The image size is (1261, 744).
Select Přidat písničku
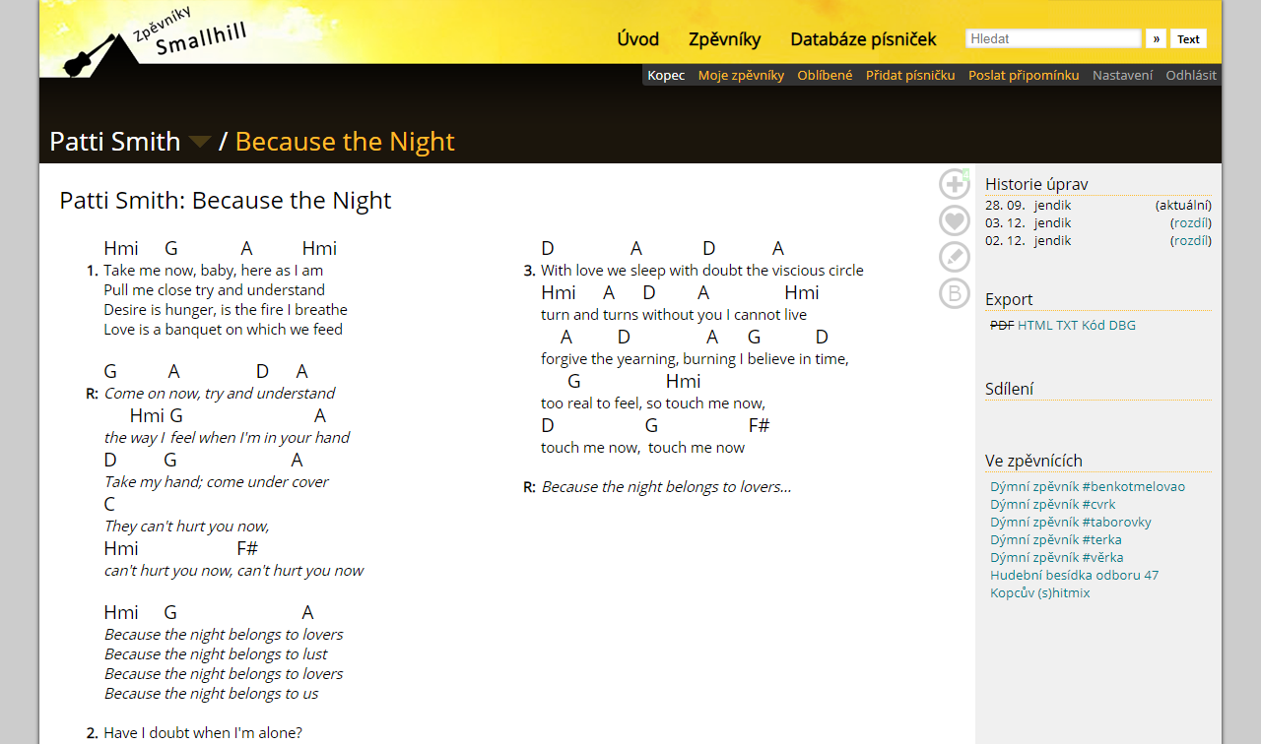point(910,75)
